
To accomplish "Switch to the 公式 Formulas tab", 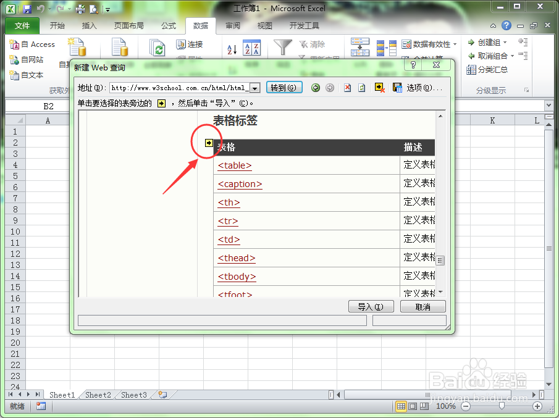I will point(168,26).
